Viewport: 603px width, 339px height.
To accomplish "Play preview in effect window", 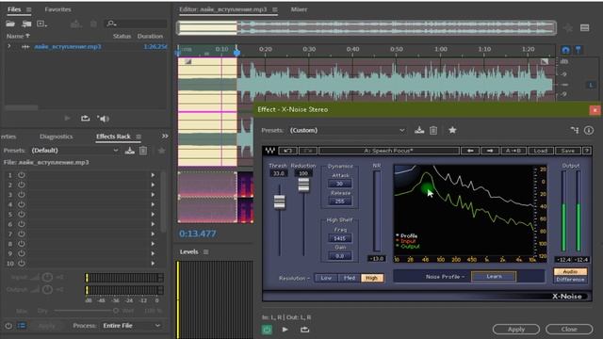I will pos(285,330).
